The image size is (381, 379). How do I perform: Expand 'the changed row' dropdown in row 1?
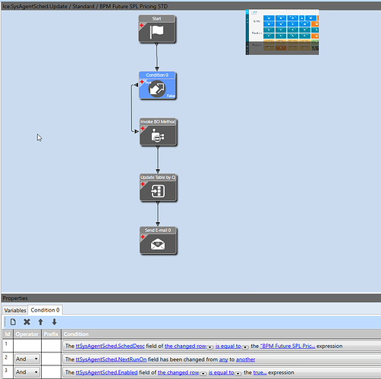pos(210,347)
